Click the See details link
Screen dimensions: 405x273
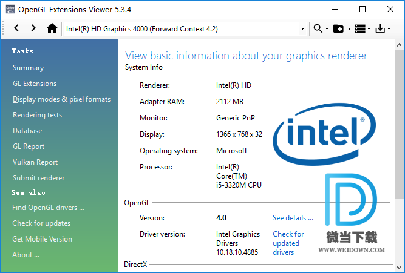[x=293, y=218]
